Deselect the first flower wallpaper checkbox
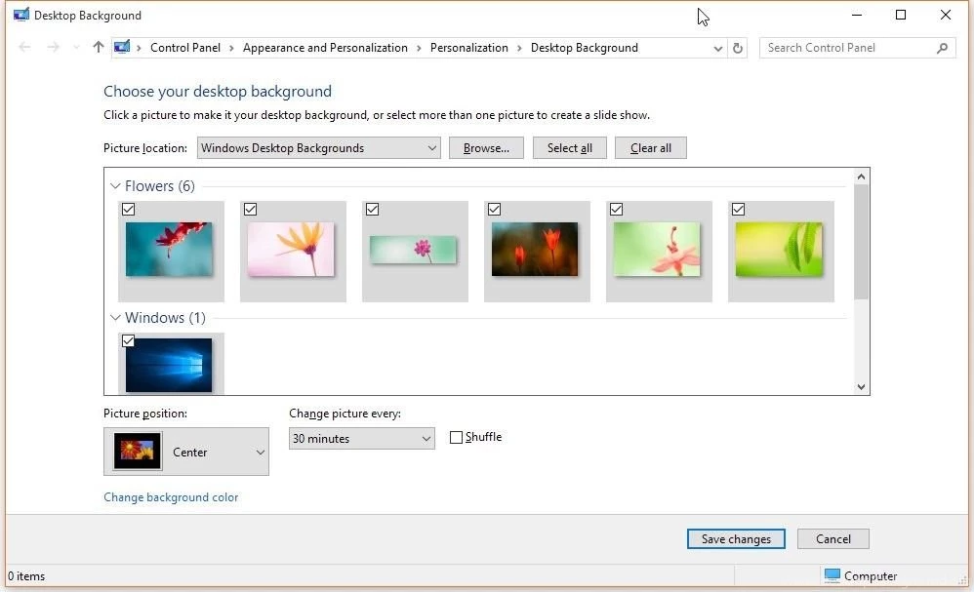Viewport: 974px width, 592px height. click(x=128, y=209)
